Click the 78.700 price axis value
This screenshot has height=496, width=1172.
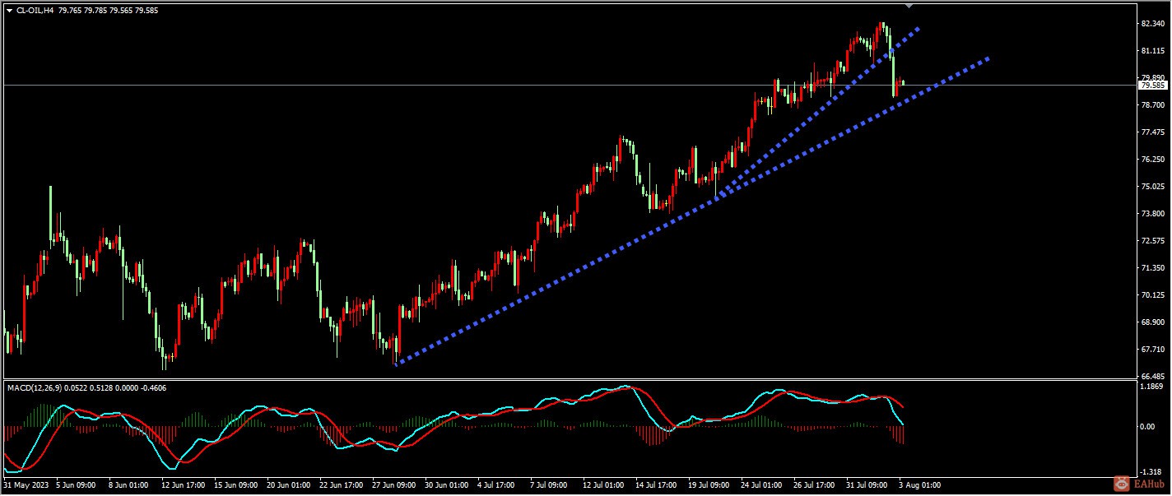click(x=1152, y=105)
